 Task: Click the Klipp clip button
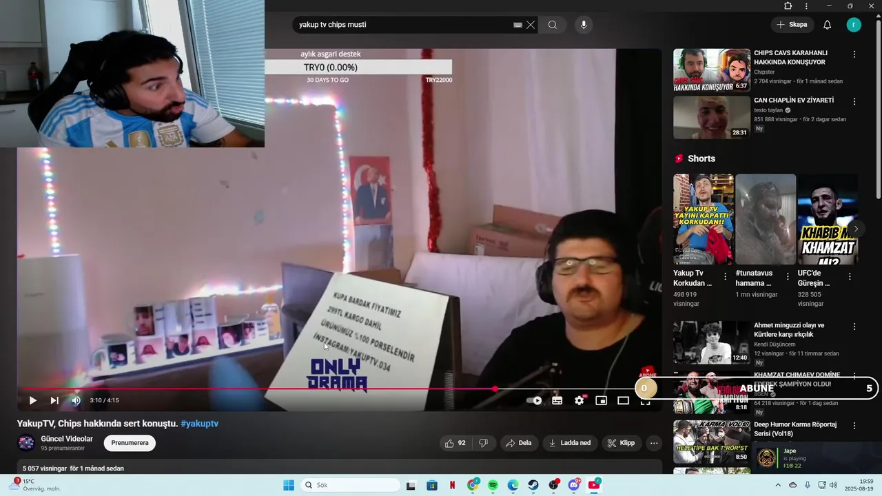click(621, 443)
